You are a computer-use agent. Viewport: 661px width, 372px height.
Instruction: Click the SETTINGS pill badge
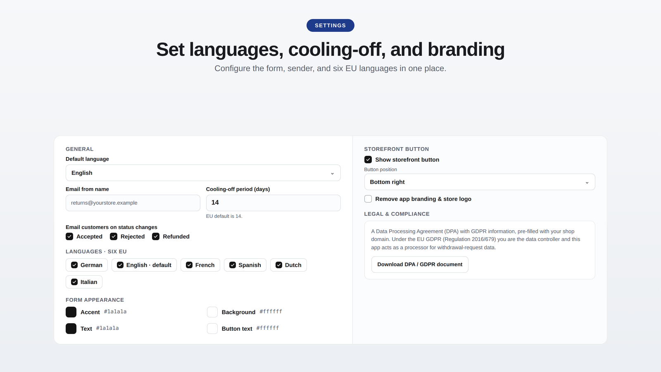(x=330, y=25)
